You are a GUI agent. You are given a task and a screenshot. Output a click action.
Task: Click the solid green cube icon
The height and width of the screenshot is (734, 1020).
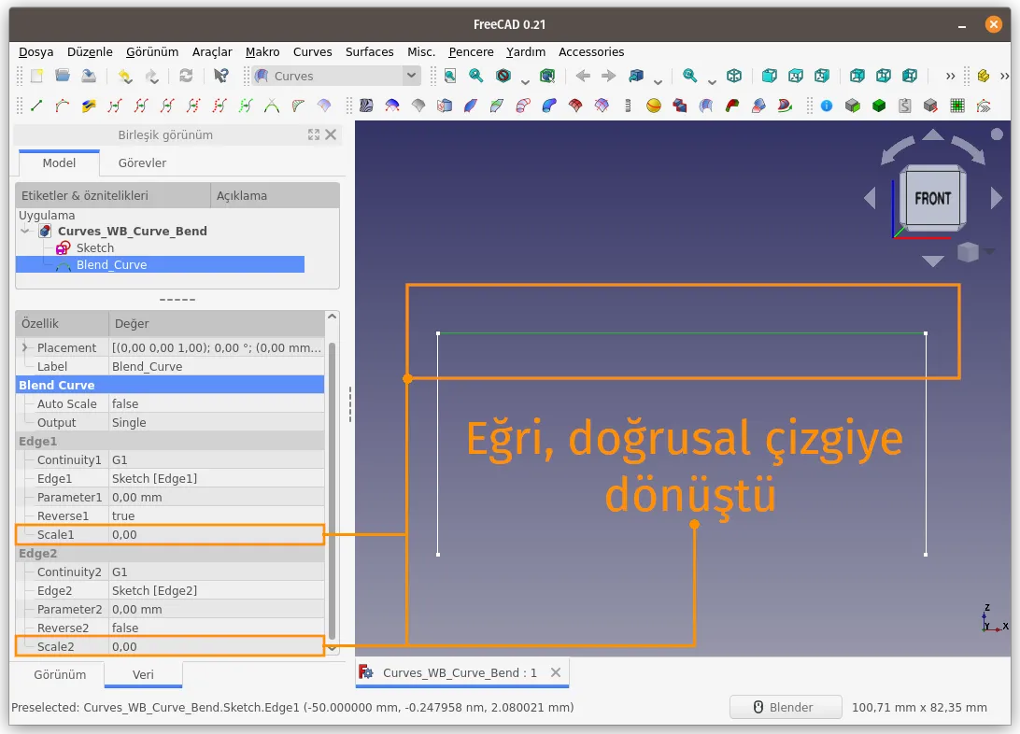click(x=879, y=106)
